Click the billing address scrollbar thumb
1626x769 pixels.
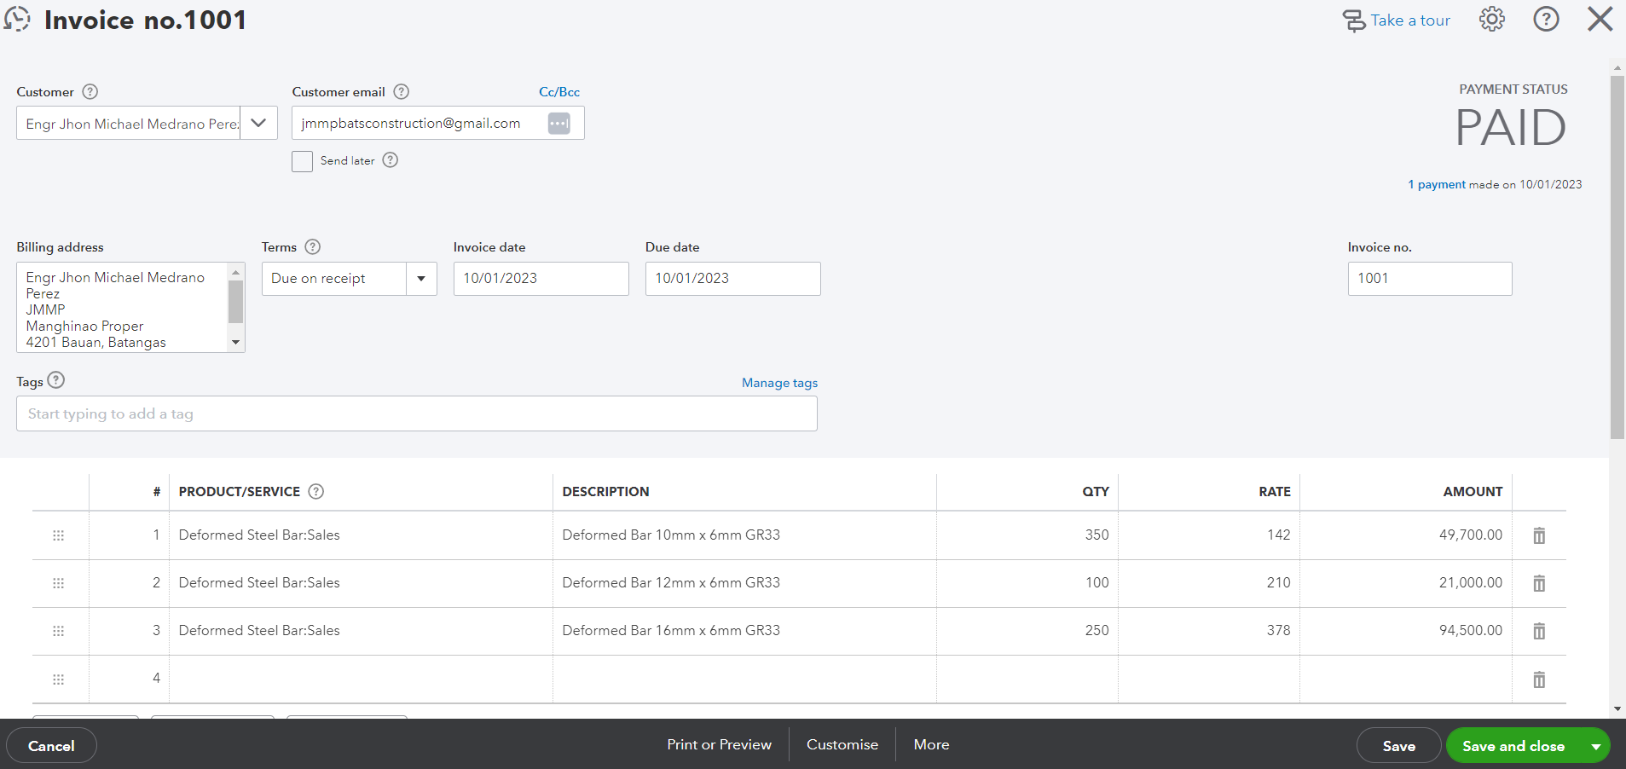(x=236, y=301)
